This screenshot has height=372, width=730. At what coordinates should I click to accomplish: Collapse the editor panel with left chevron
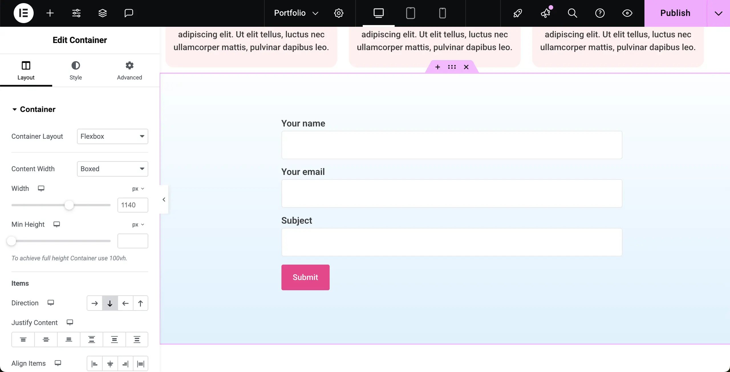click(x=164, y=199)
